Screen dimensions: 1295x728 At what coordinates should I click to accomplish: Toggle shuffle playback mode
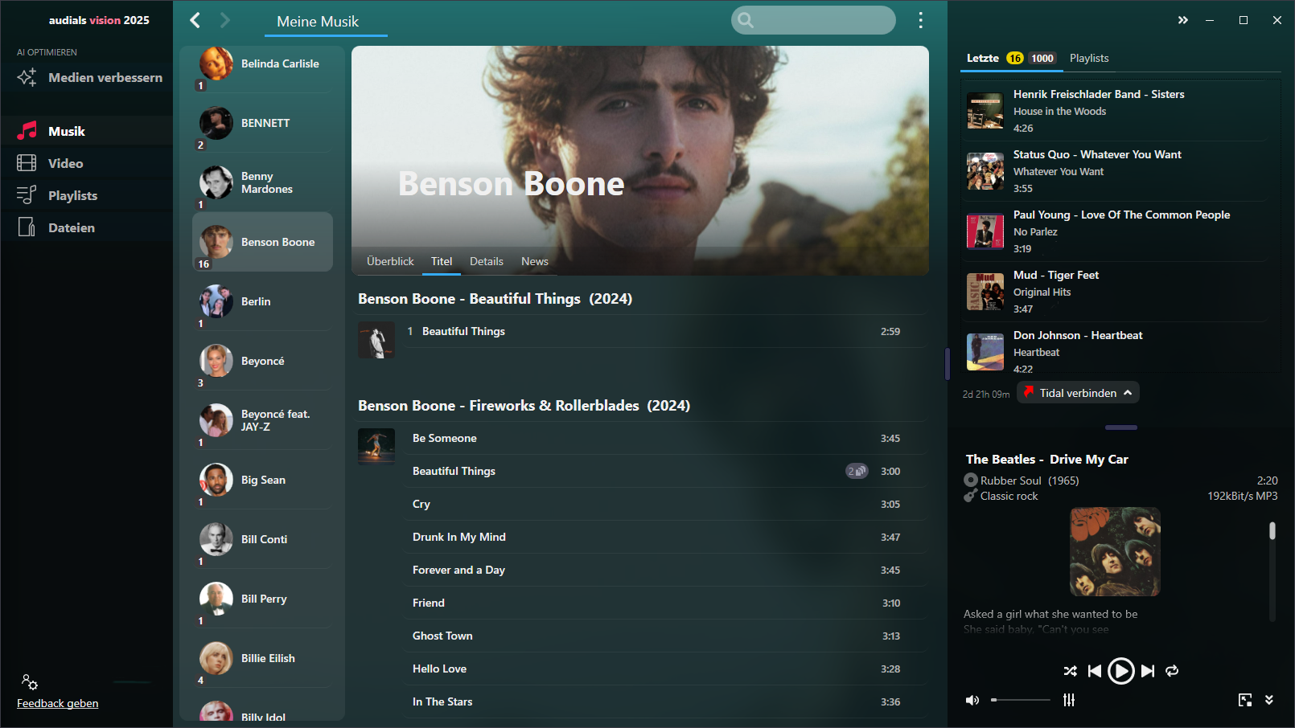pos(1070,671)
